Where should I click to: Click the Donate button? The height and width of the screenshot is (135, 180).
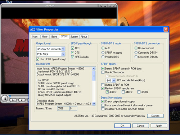coord(155,116)
